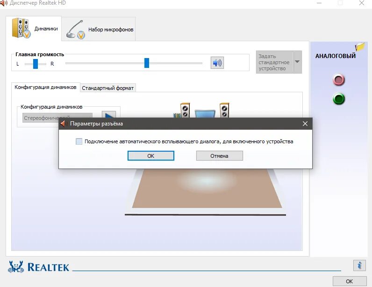Close the Параметры разъёма dialog
This screenshot has height=287, width=372.
[x=305, y=124]
